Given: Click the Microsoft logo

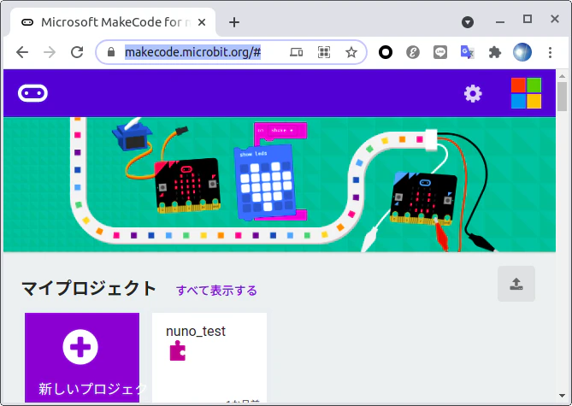Looking at the screenshot, I should coord(526,93).
